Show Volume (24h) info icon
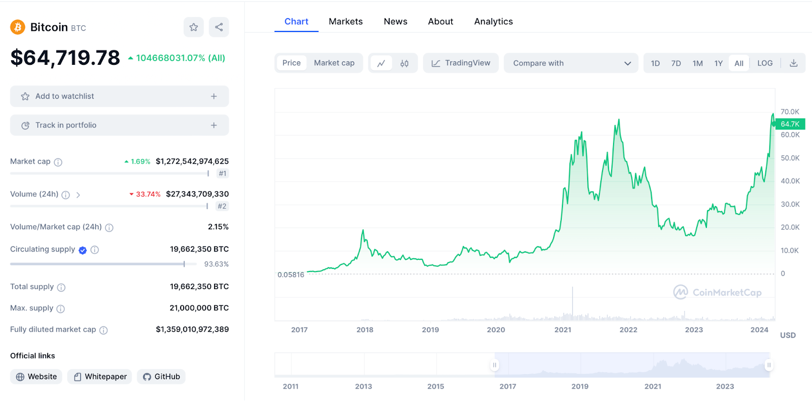The height and width of the screenshot is (401, 812). (65, 195)
